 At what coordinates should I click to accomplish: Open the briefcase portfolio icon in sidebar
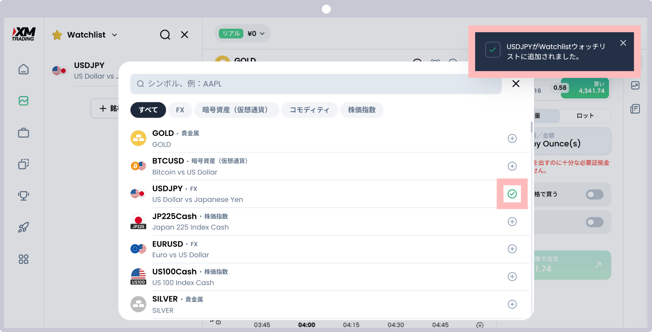[23, 132]
